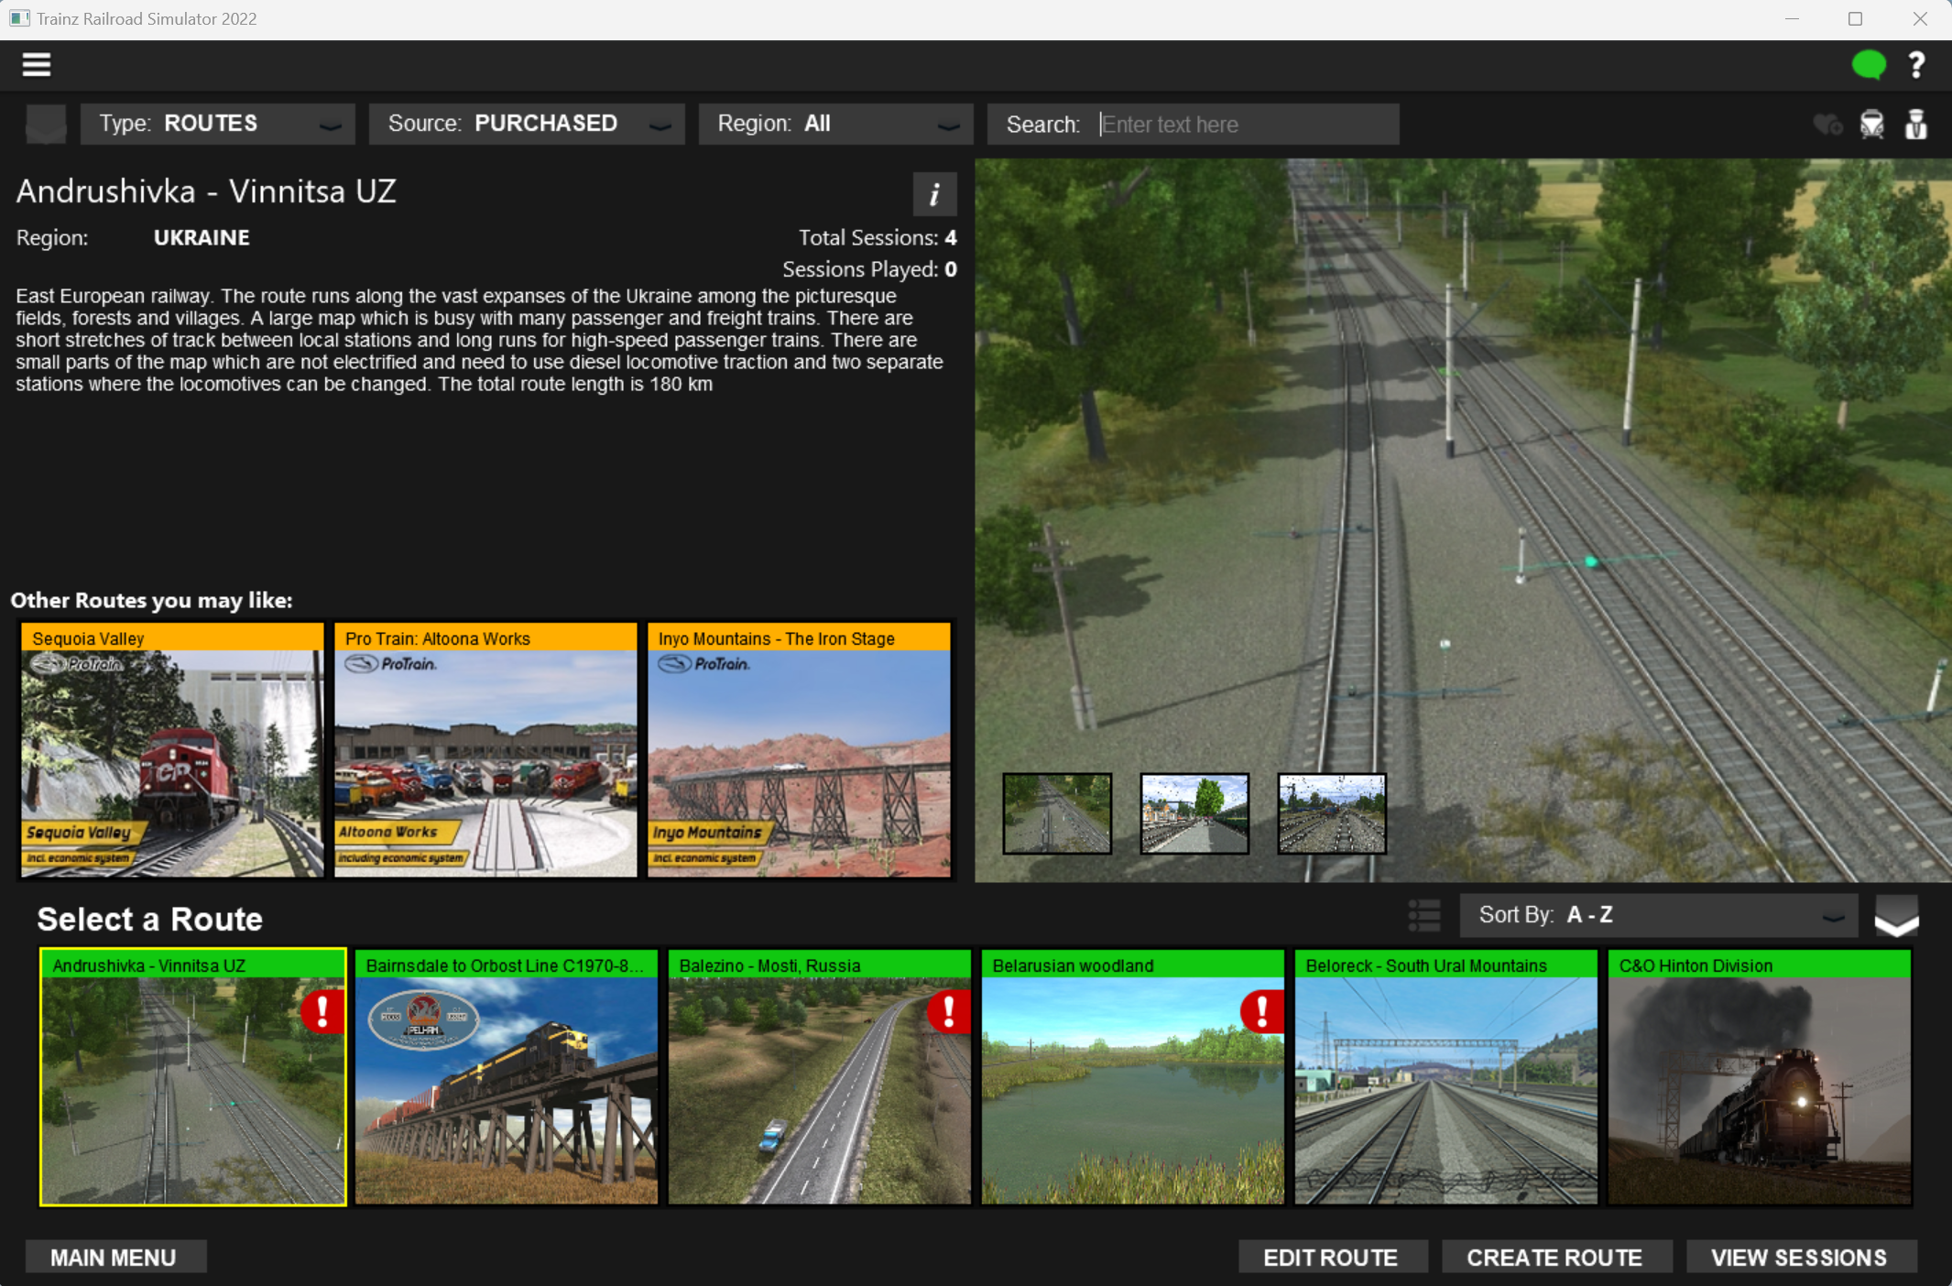
Task: Click the Search text field
Action: click(x=1246, y=125)
